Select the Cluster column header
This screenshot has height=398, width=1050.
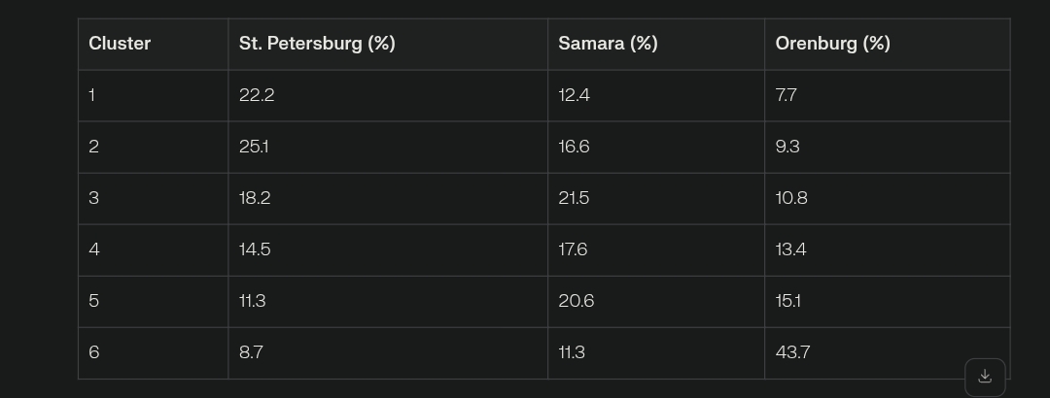click(x=154, y=44)
